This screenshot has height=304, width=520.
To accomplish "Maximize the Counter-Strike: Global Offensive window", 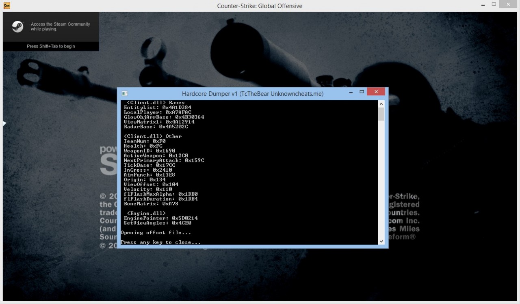I will coord(494,4).
